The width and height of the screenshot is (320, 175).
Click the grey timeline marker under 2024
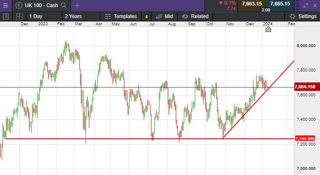(268, 29)
